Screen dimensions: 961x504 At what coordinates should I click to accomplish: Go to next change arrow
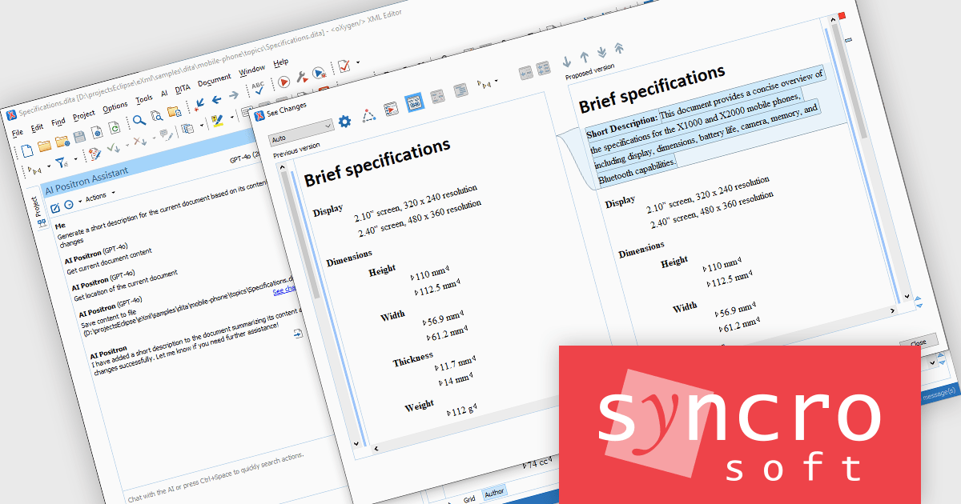(x=566, y=60)
